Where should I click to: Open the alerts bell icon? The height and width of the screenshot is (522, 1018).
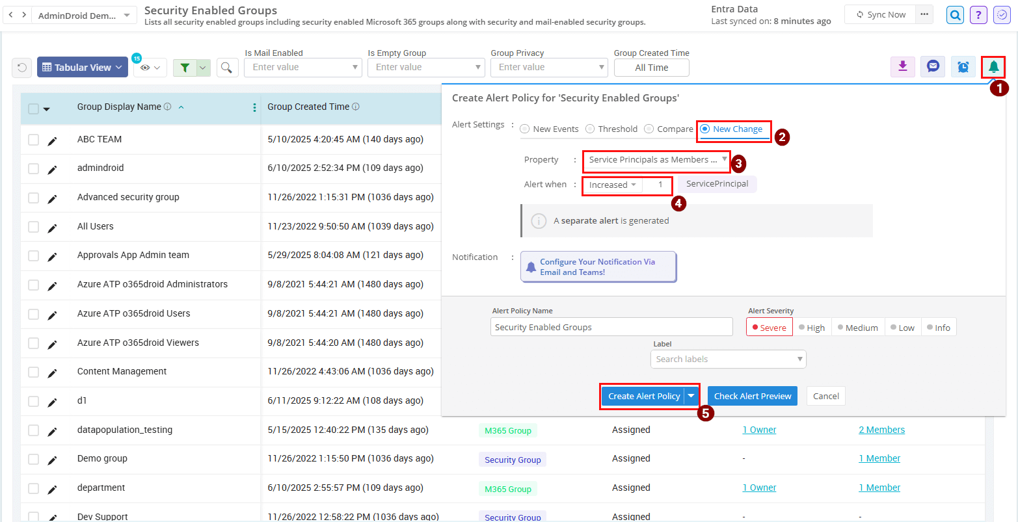pos(993,66)
